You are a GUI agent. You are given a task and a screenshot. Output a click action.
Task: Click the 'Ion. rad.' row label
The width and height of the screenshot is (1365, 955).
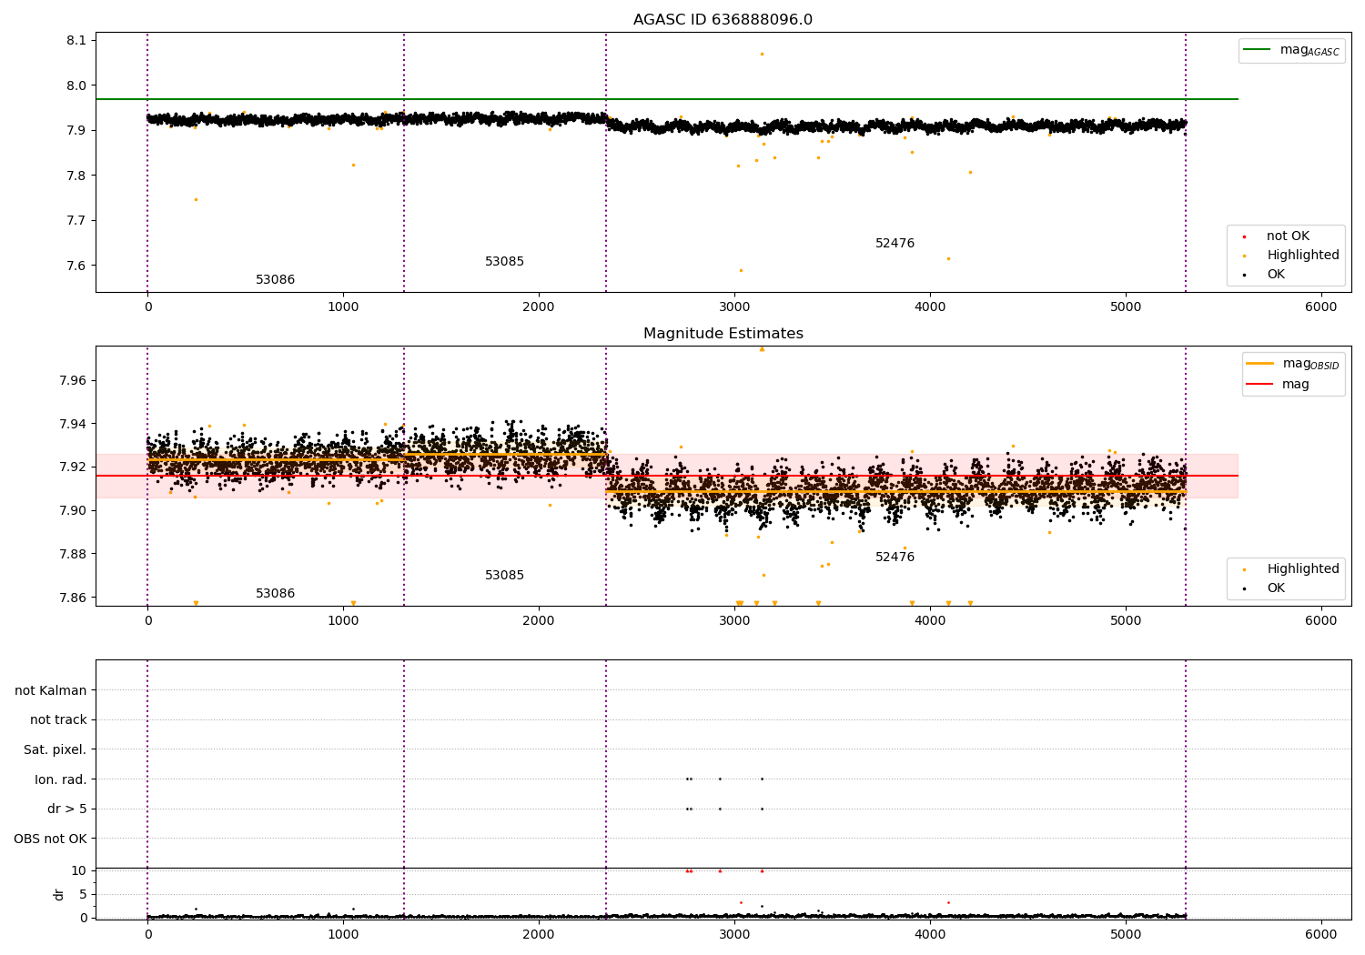point(61,779)
